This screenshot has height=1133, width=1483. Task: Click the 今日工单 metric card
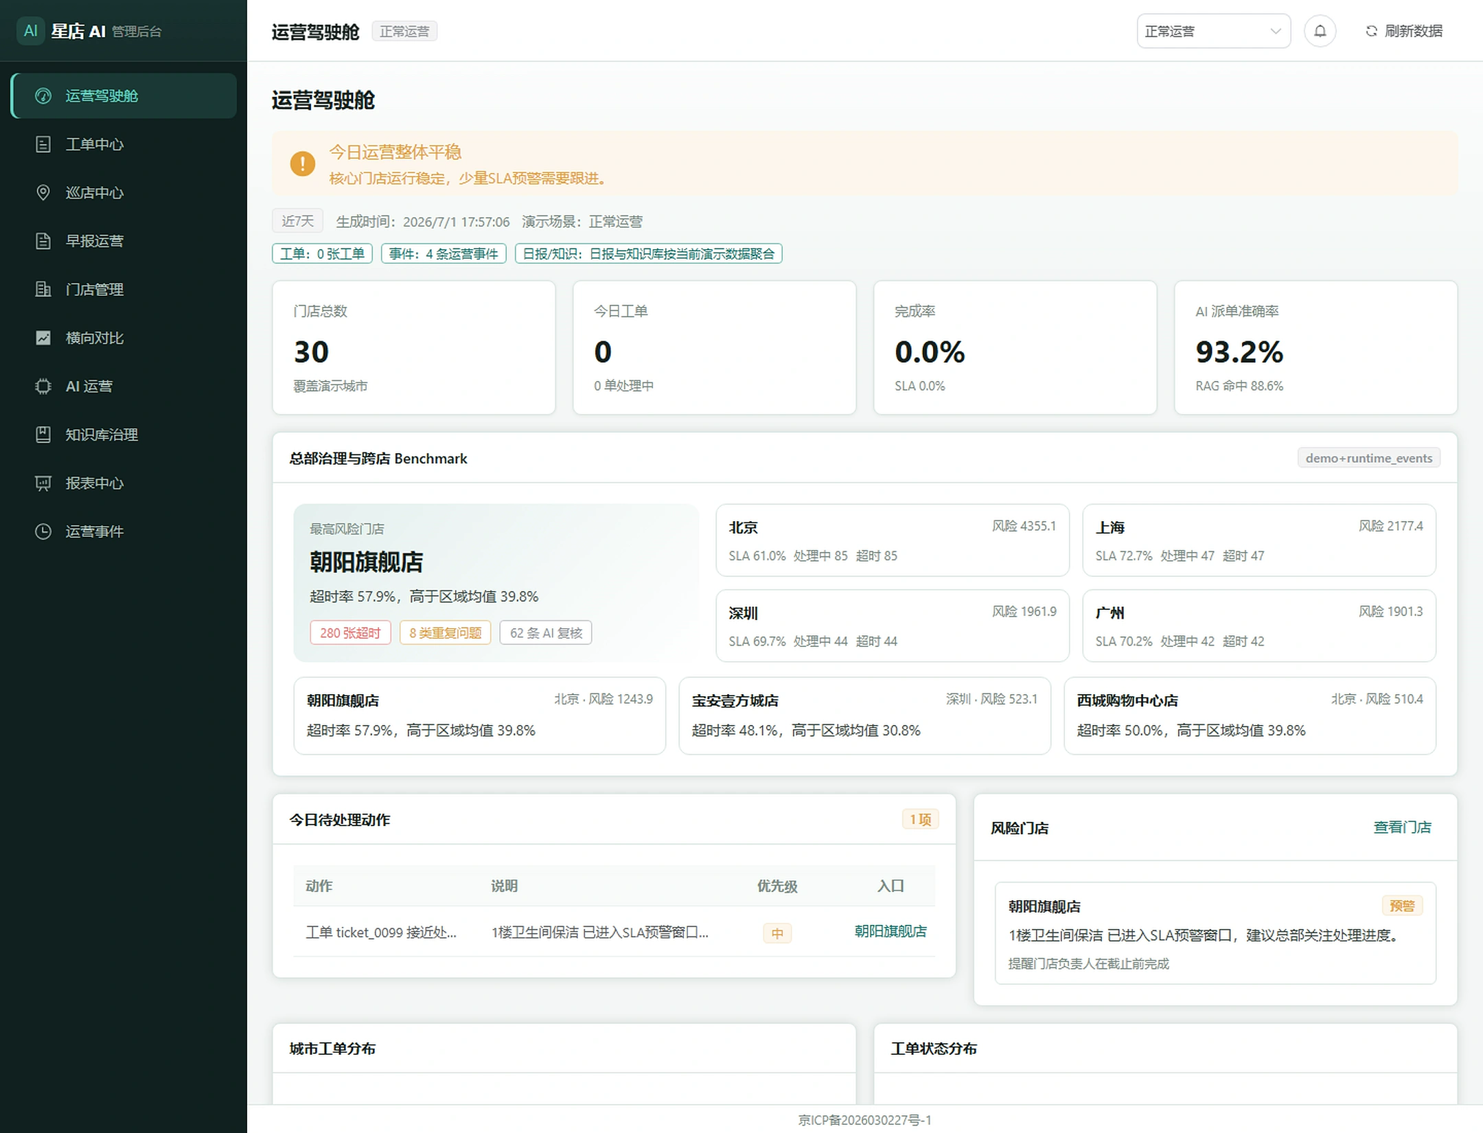715,347
